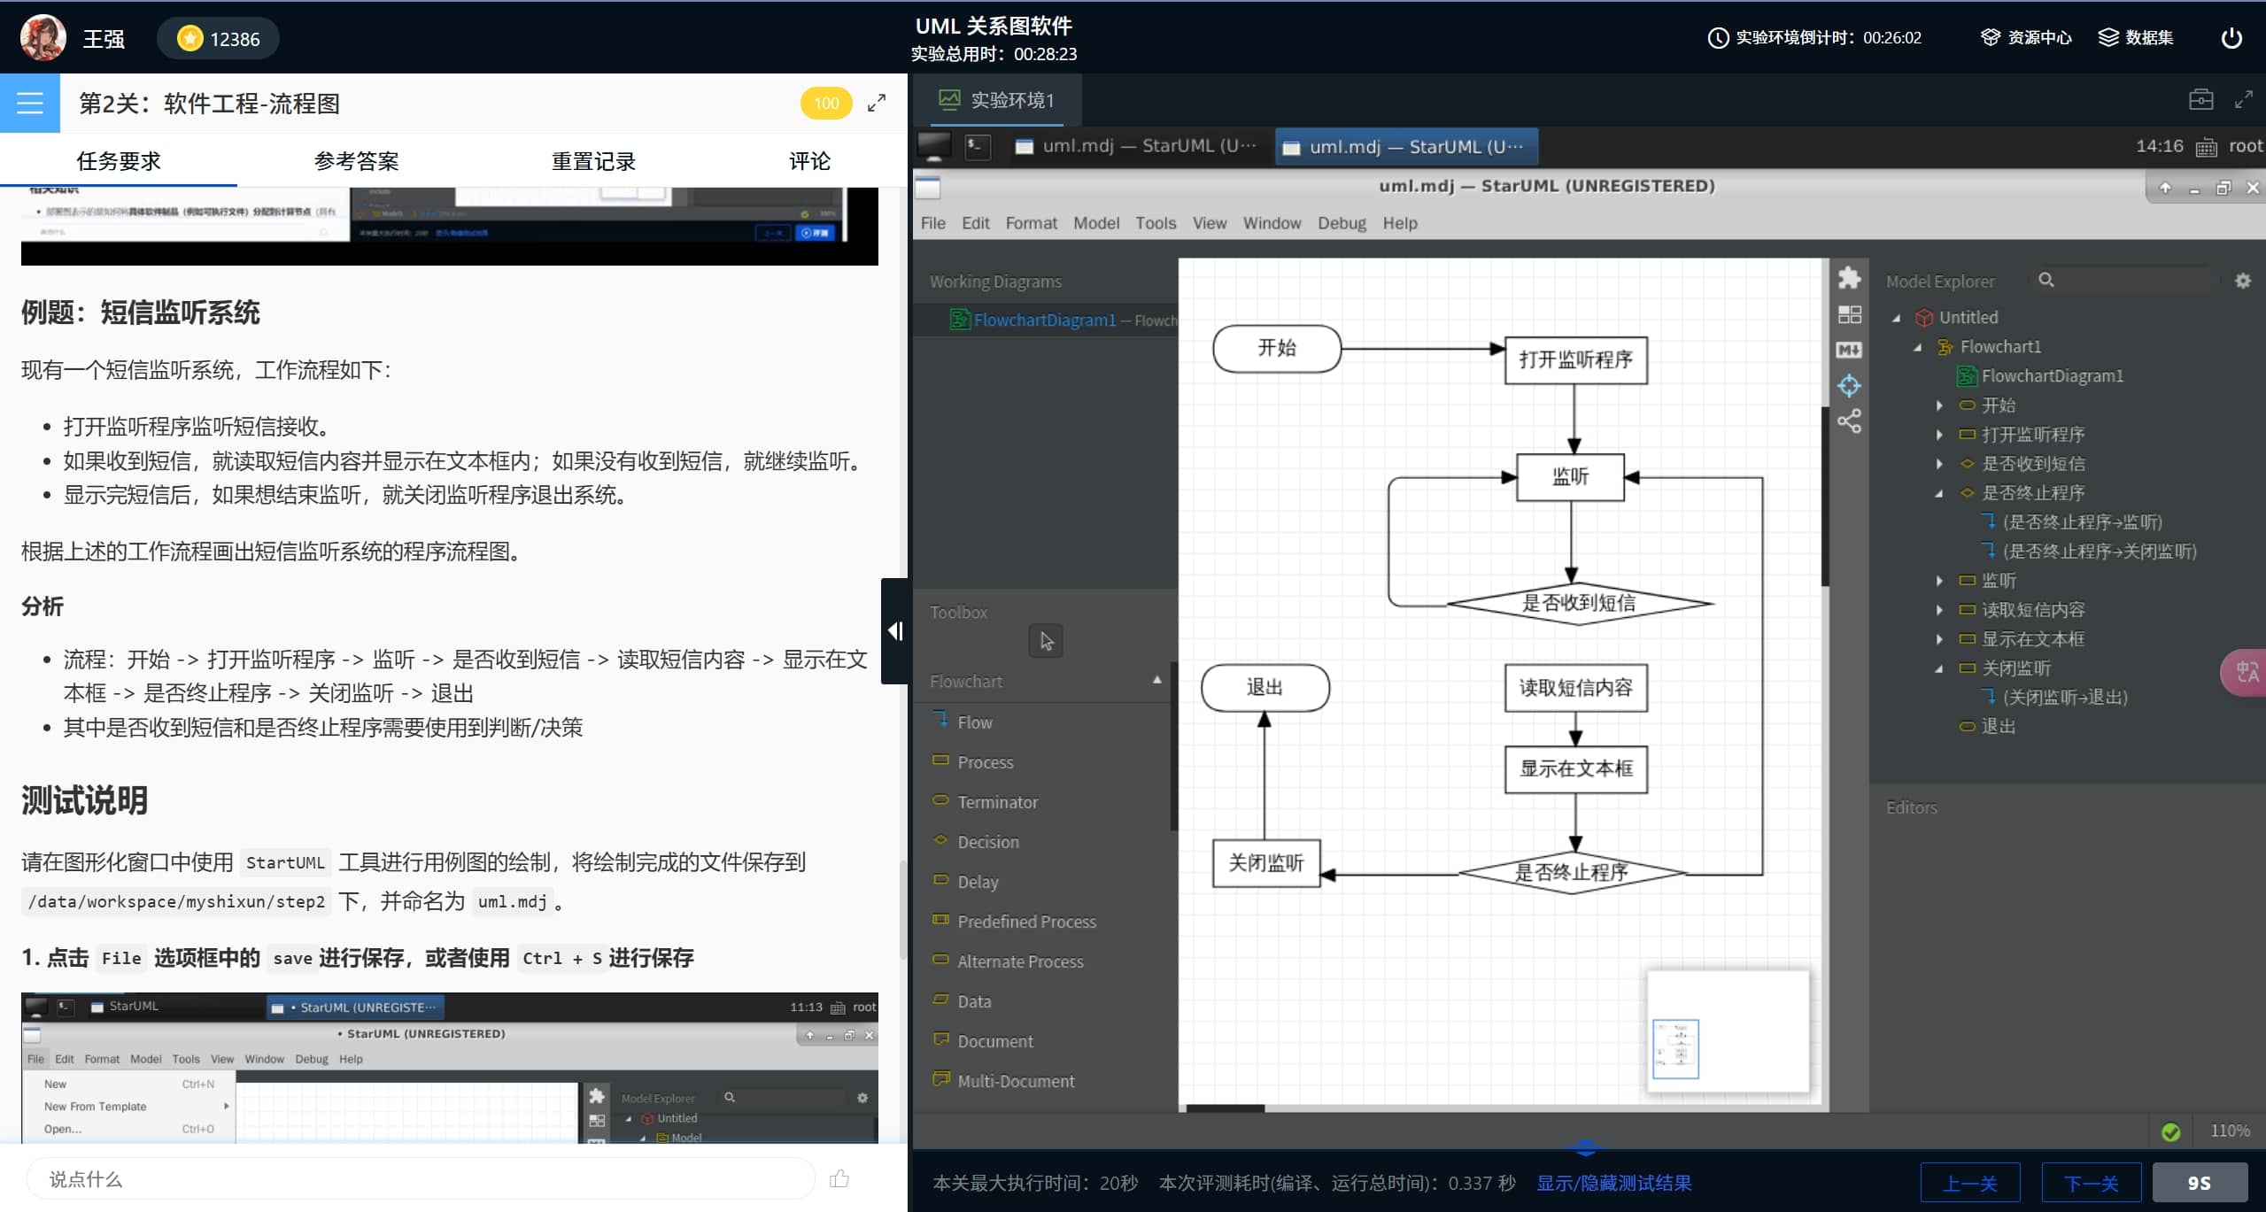This screenshot has width=2266, height=1212.
Task: Expand the 开始 tree node
Action: click(1939, 405)
